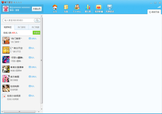Click the horizontal scrollbar right arrow
Image resolution: width=162 pixels, height=114 pixels.
(x=39, y=112)
